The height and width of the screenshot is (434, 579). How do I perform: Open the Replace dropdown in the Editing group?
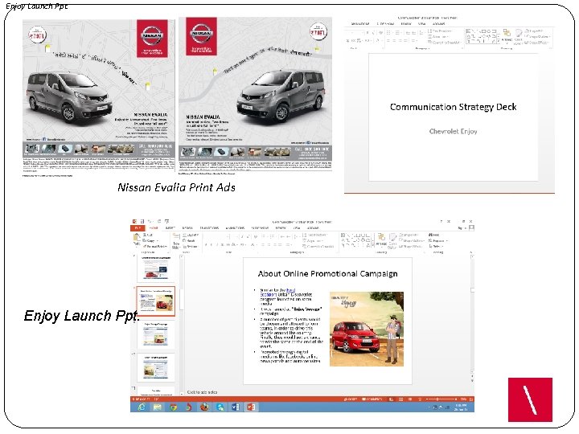[x=438, y=240]
